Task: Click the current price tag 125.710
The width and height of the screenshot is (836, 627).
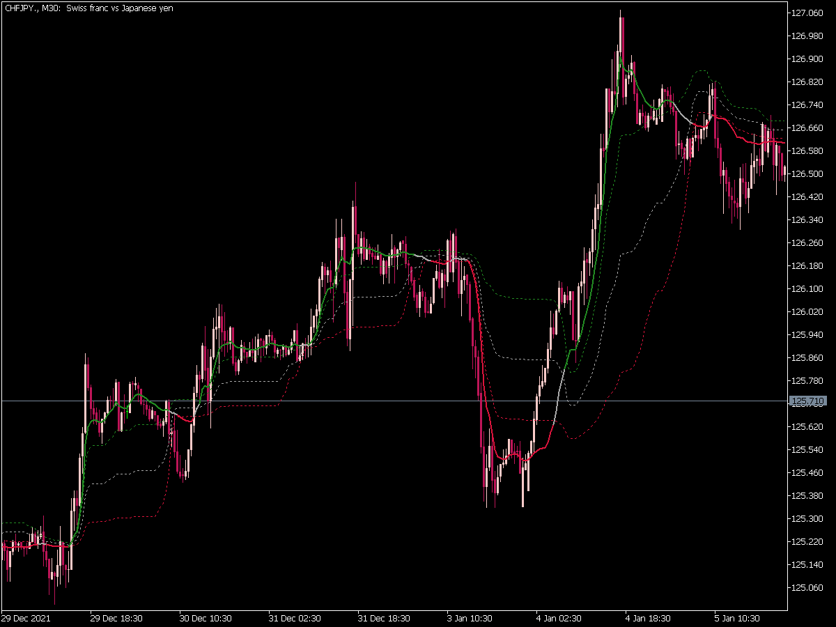Action: click(807, 401)
